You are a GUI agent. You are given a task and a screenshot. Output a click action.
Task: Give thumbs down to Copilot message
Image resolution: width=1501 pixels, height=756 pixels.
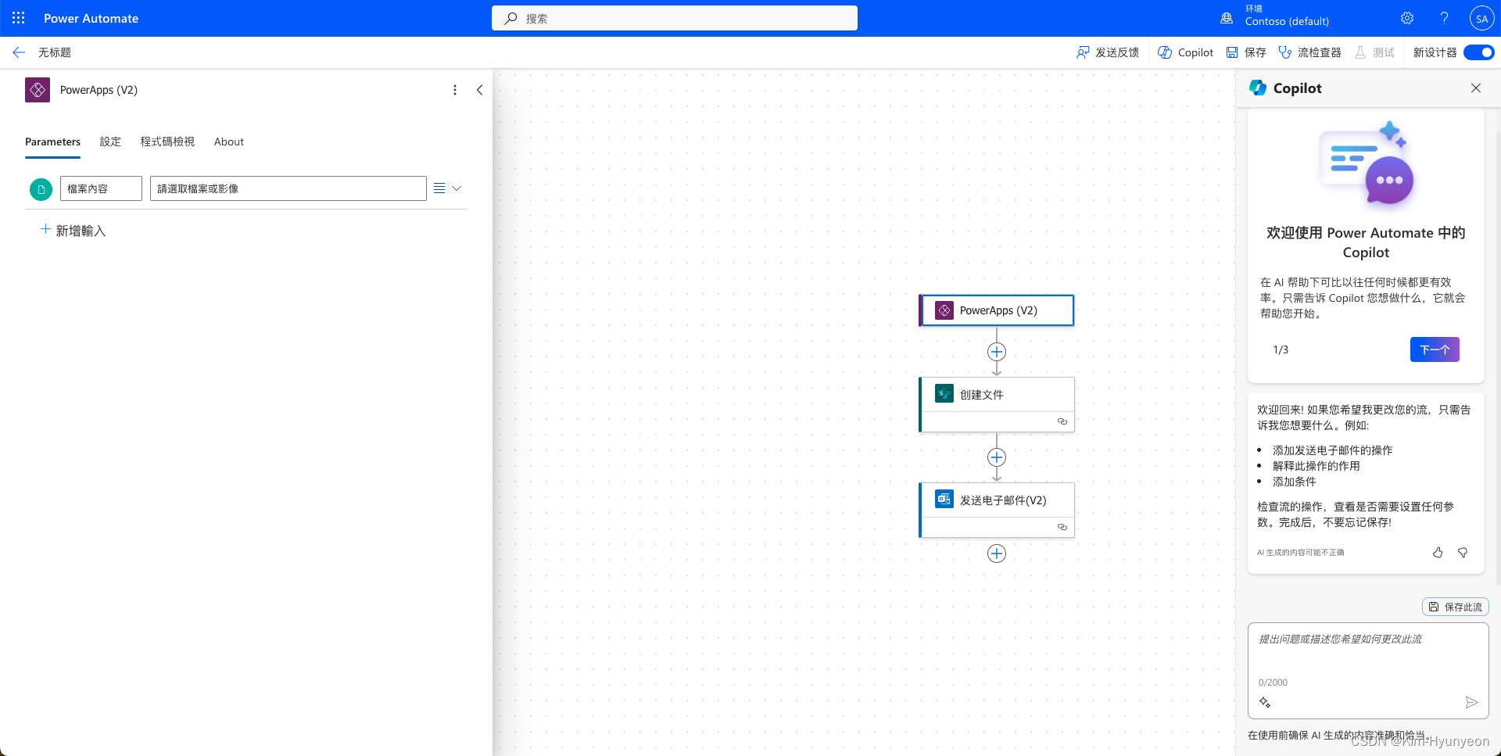click(x=1463, y=553)
